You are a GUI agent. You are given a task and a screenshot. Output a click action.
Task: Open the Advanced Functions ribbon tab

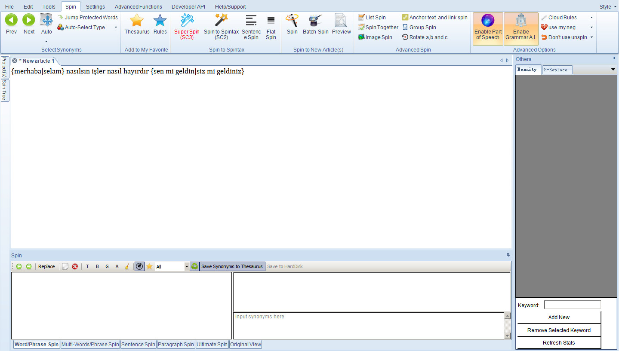(x=138, y=6)
